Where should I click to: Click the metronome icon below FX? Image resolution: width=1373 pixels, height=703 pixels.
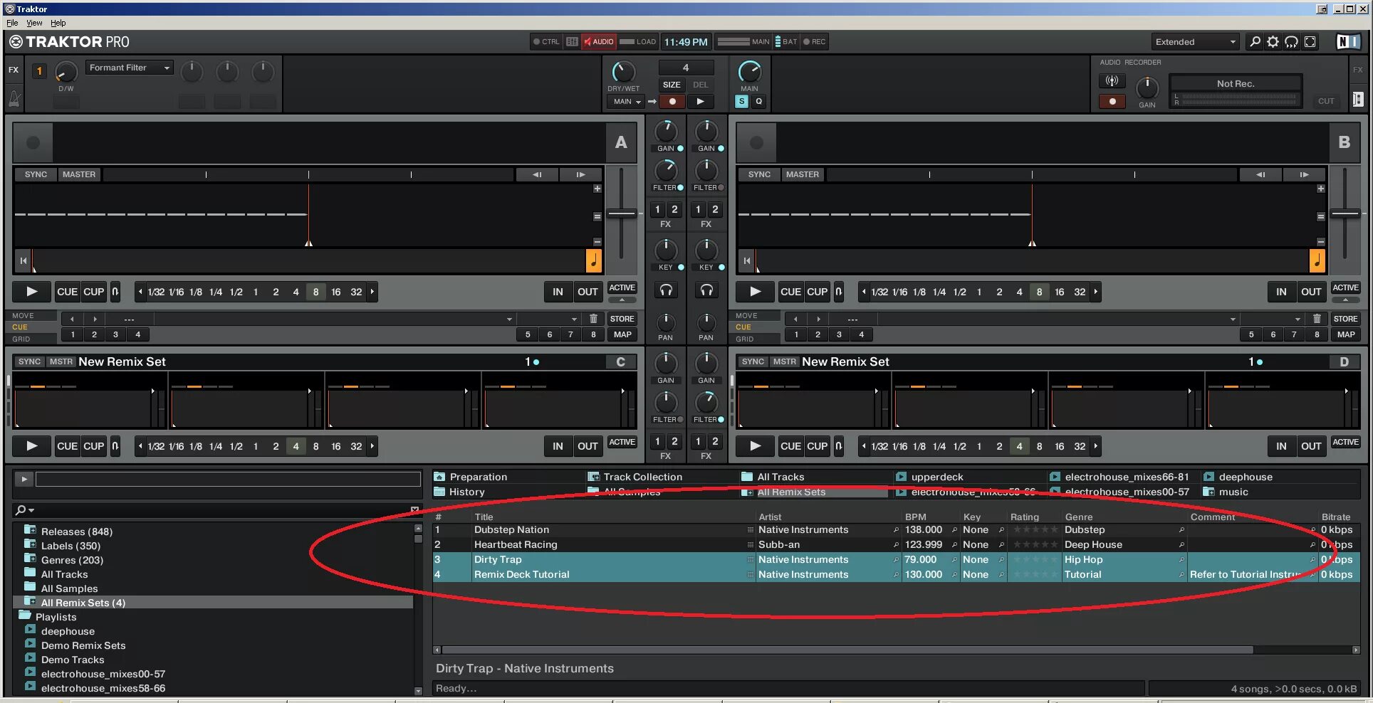(14, 98)
